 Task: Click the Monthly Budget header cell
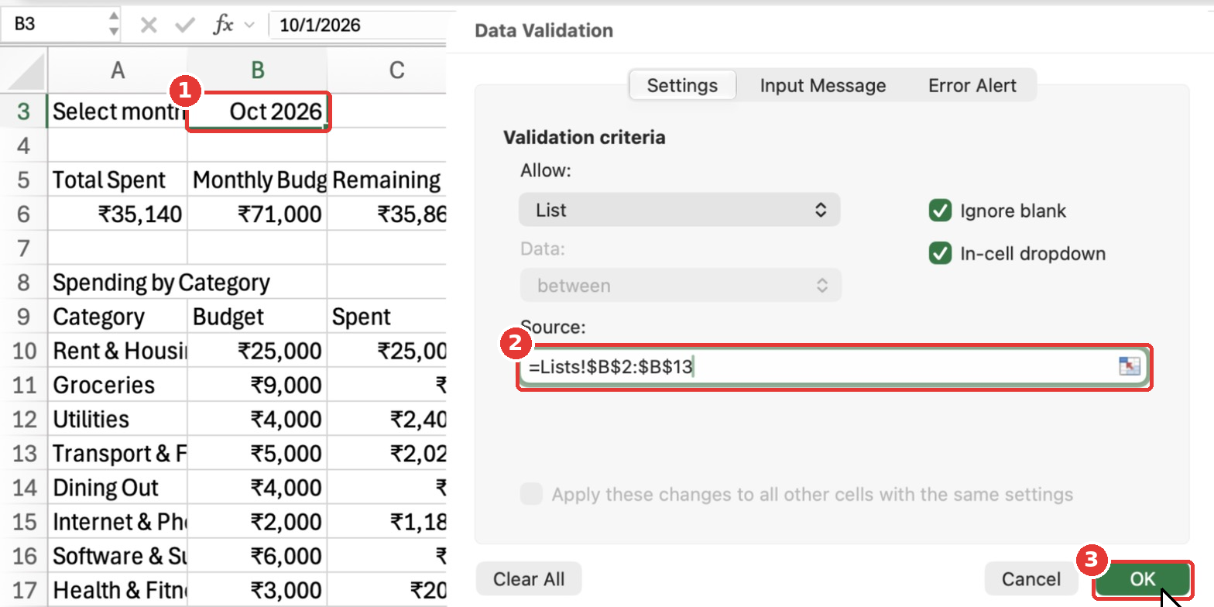coord(258,180)
